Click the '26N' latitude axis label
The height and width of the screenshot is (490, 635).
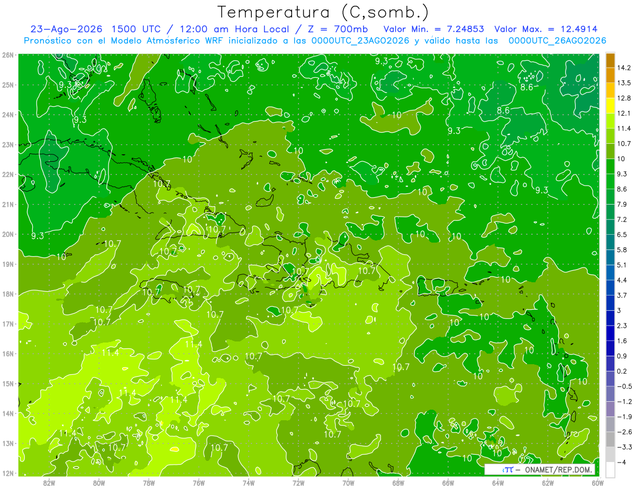[x=7, y=55]
